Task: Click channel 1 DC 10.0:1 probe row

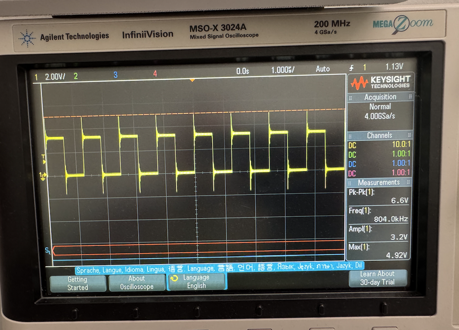Action: click(380, 144)
